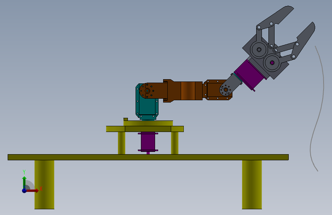Select the small platform's right support post

click(x=175, y=143)
